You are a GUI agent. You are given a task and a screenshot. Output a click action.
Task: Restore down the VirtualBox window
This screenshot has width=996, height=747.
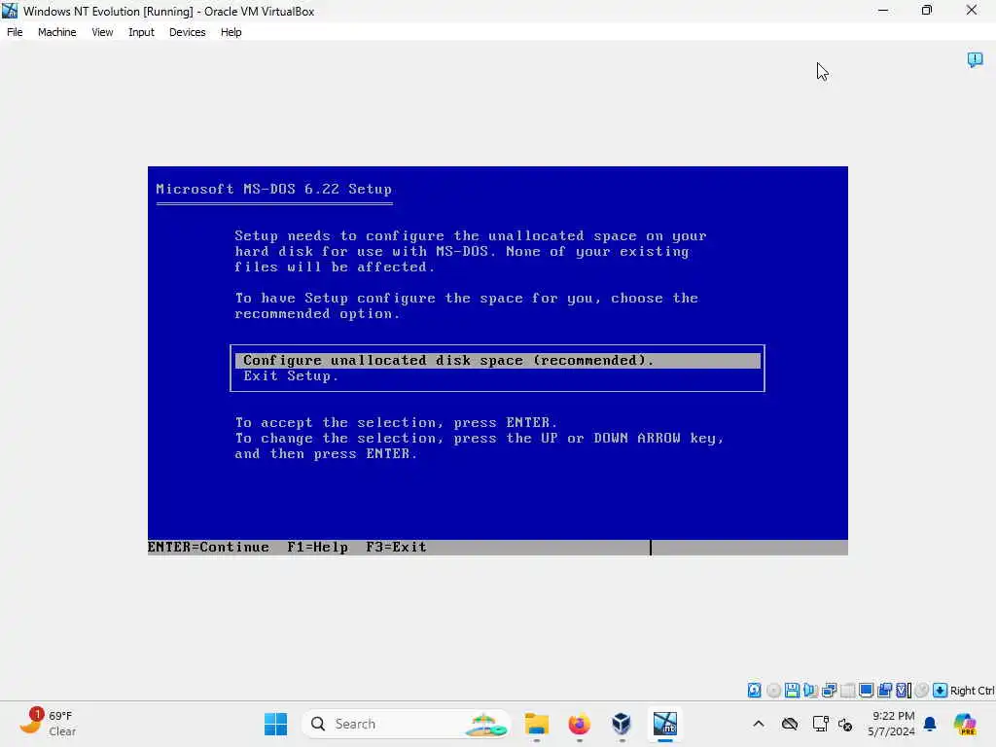(x=927, y=10)
